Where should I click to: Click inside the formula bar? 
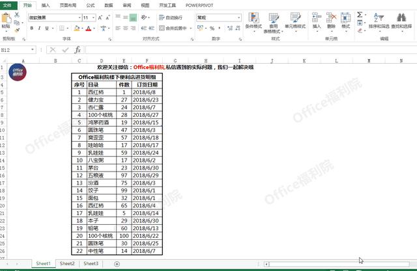(x=251, y=49)
